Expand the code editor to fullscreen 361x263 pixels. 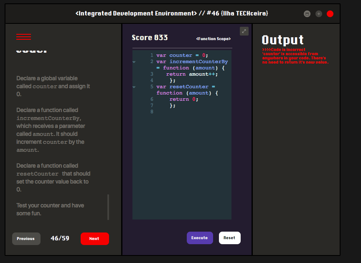coord(244,31)
